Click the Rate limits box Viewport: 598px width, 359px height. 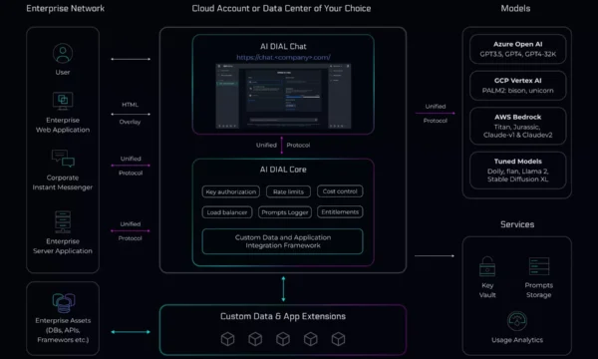pyautogui.click(x=288, y=191)
